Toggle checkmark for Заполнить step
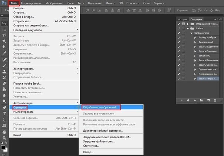 pyautogui.click(x=179, y=56)
